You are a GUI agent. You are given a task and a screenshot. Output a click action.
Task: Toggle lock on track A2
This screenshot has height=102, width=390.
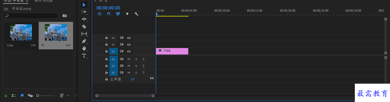click(x=107, y=66)
